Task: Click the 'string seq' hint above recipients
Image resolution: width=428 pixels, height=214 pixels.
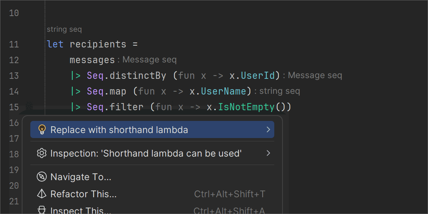Action: tap(64, 29)
